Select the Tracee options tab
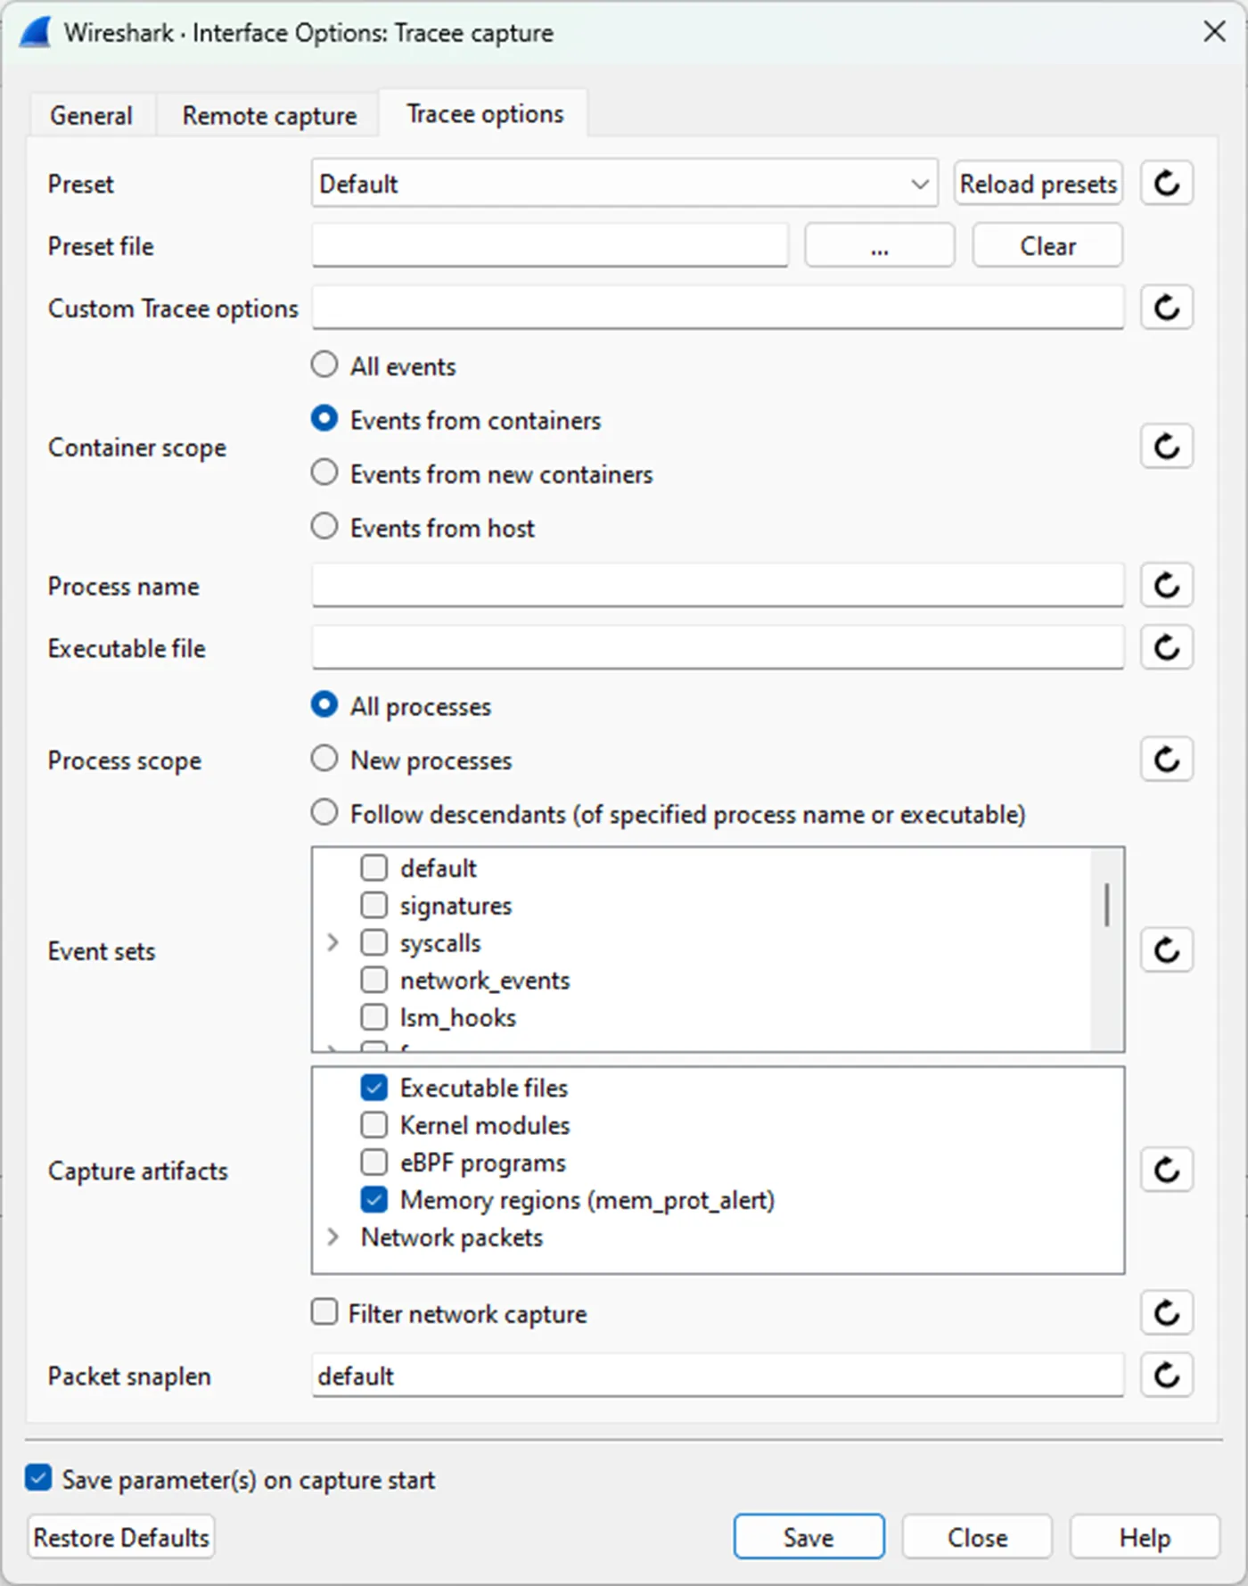1248x1586 pixels. coord(485,113)
